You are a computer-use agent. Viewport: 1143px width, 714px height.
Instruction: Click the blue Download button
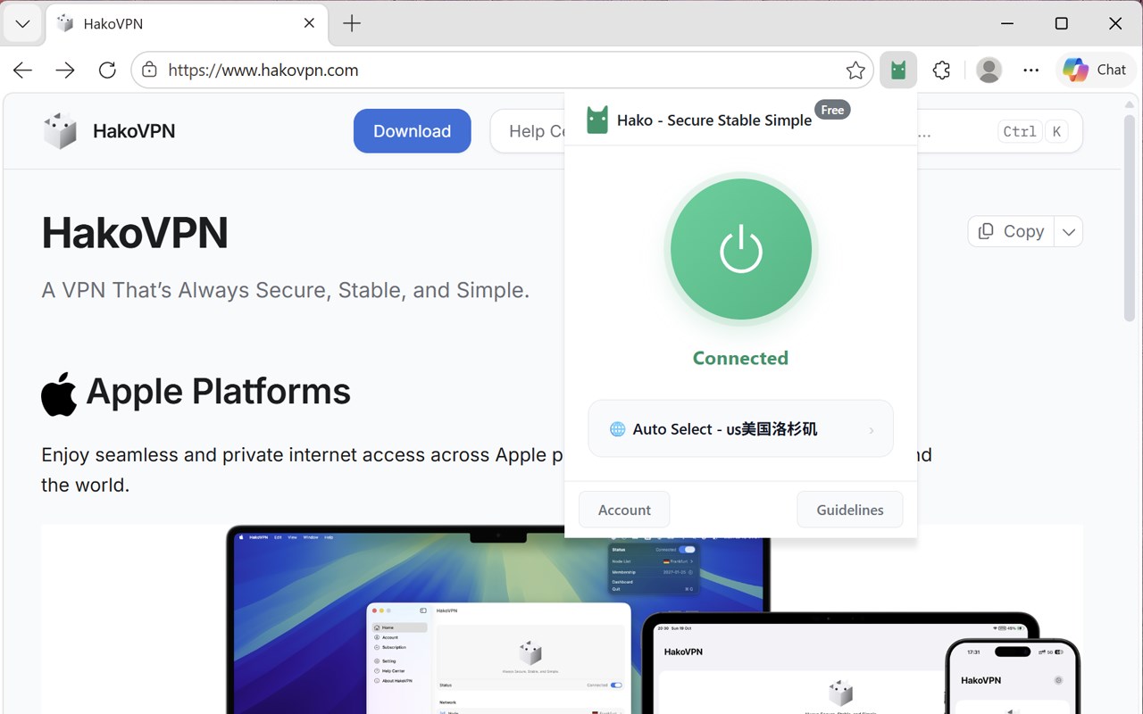tap(412, 131)
